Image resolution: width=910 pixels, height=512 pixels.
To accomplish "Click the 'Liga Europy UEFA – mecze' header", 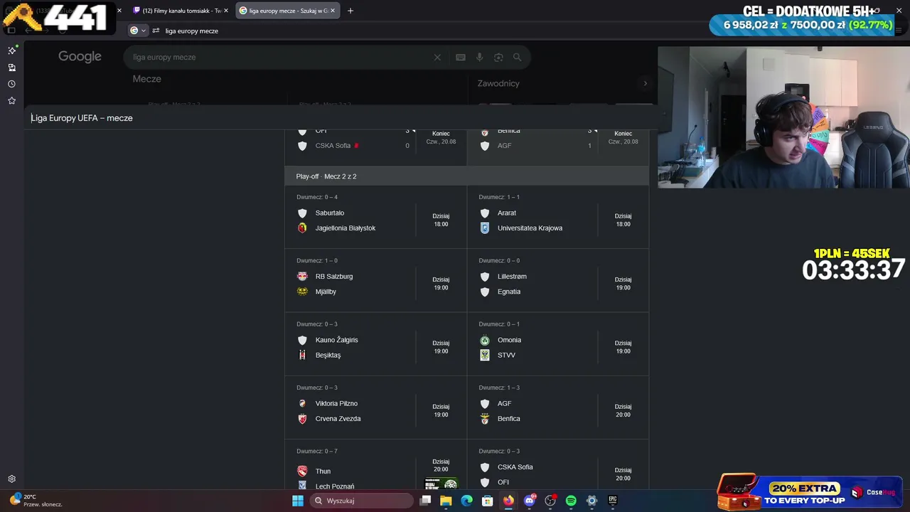I will pyautogui.click(x=82, y=118).
